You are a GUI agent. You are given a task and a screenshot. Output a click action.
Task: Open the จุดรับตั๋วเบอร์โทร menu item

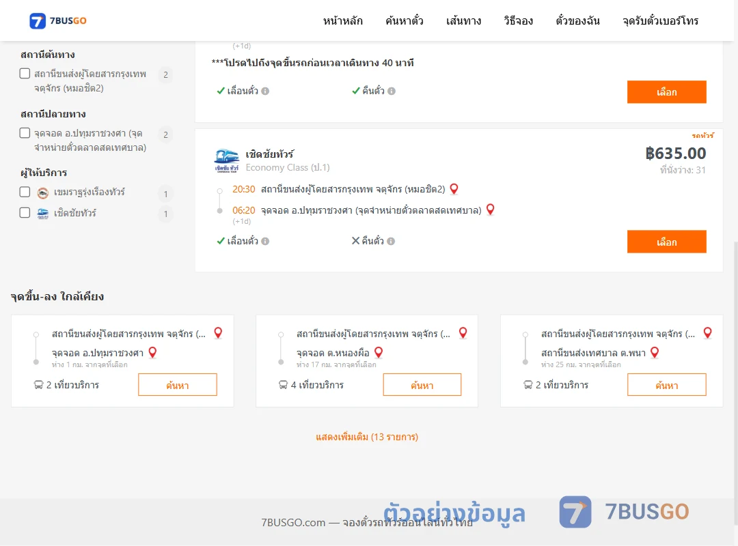660,20
